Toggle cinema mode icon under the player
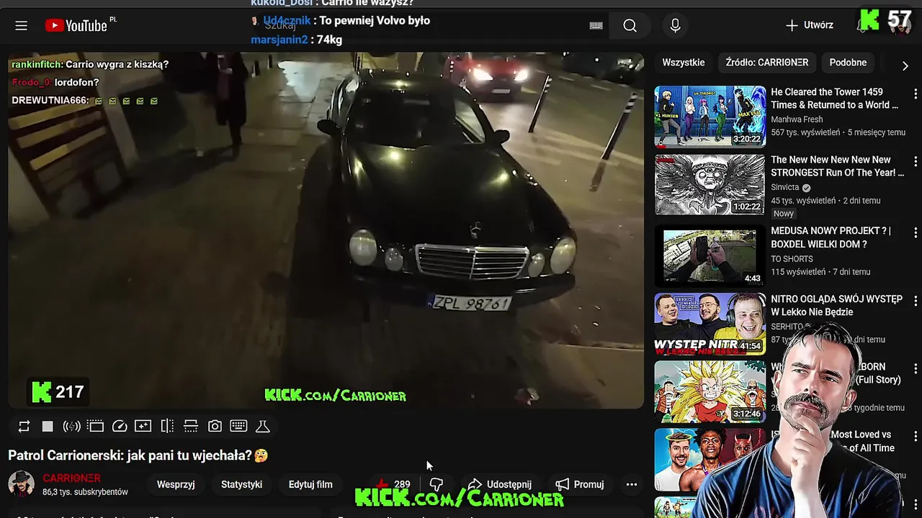Viewport: 922px width, 518px height. click(95, 427)
